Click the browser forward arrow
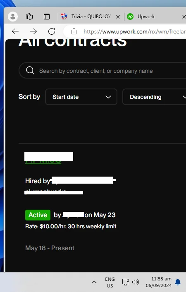186x292 pixels. 33,31
